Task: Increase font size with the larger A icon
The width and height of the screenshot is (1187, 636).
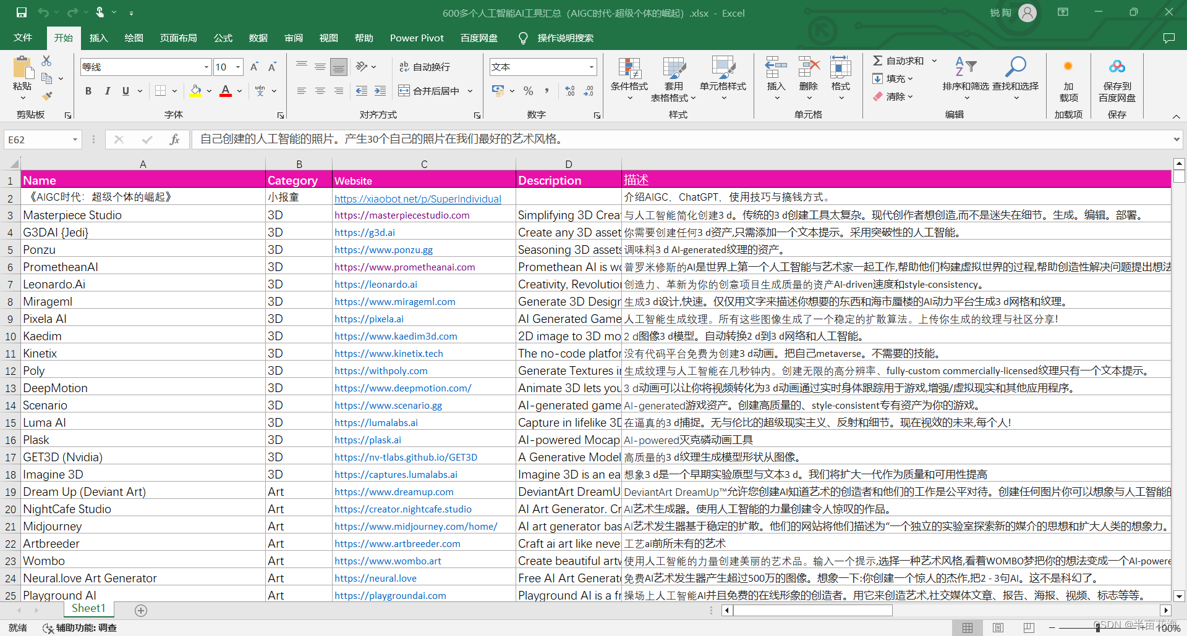Action: pyautogui.click(x=254, y=67)
